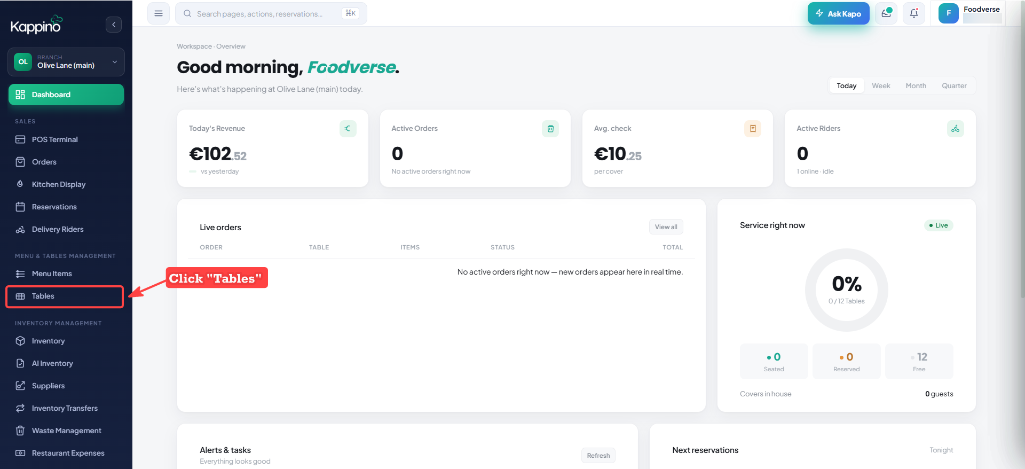Click the Active Riders card
This screenshot has width=1025, height=469.
point(880,148)
